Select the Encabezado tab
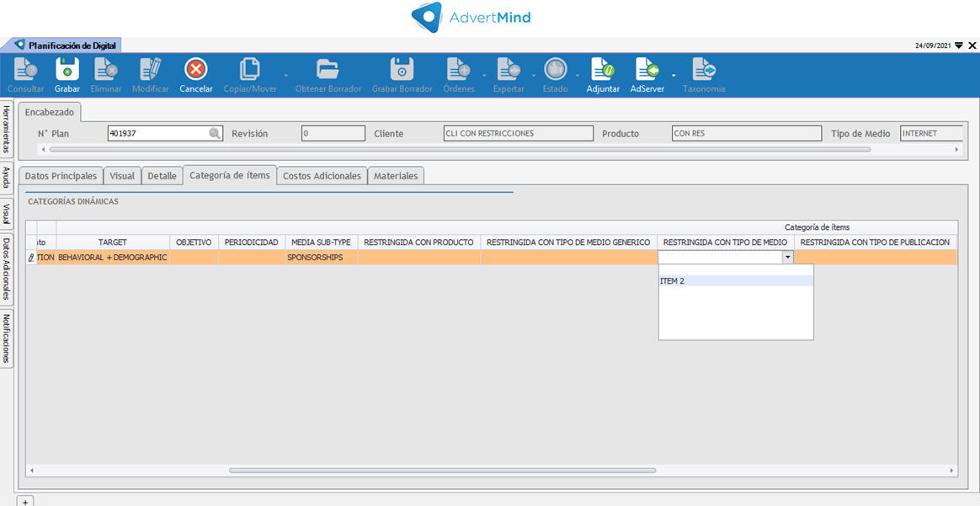This screenshot has height=506, width=980. point(50,113)
